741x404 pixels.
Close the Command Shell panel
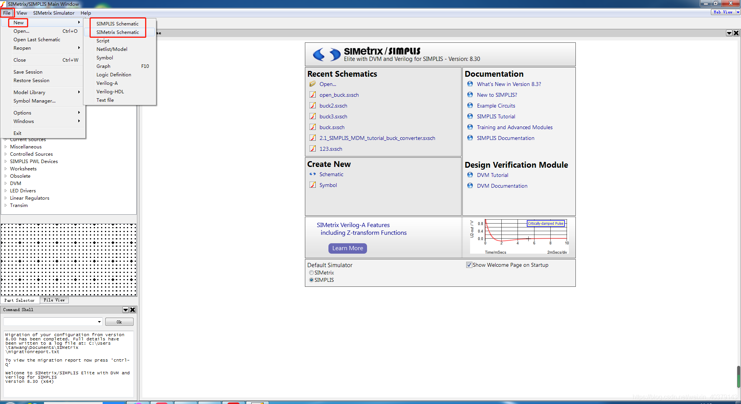click(133, 310)
